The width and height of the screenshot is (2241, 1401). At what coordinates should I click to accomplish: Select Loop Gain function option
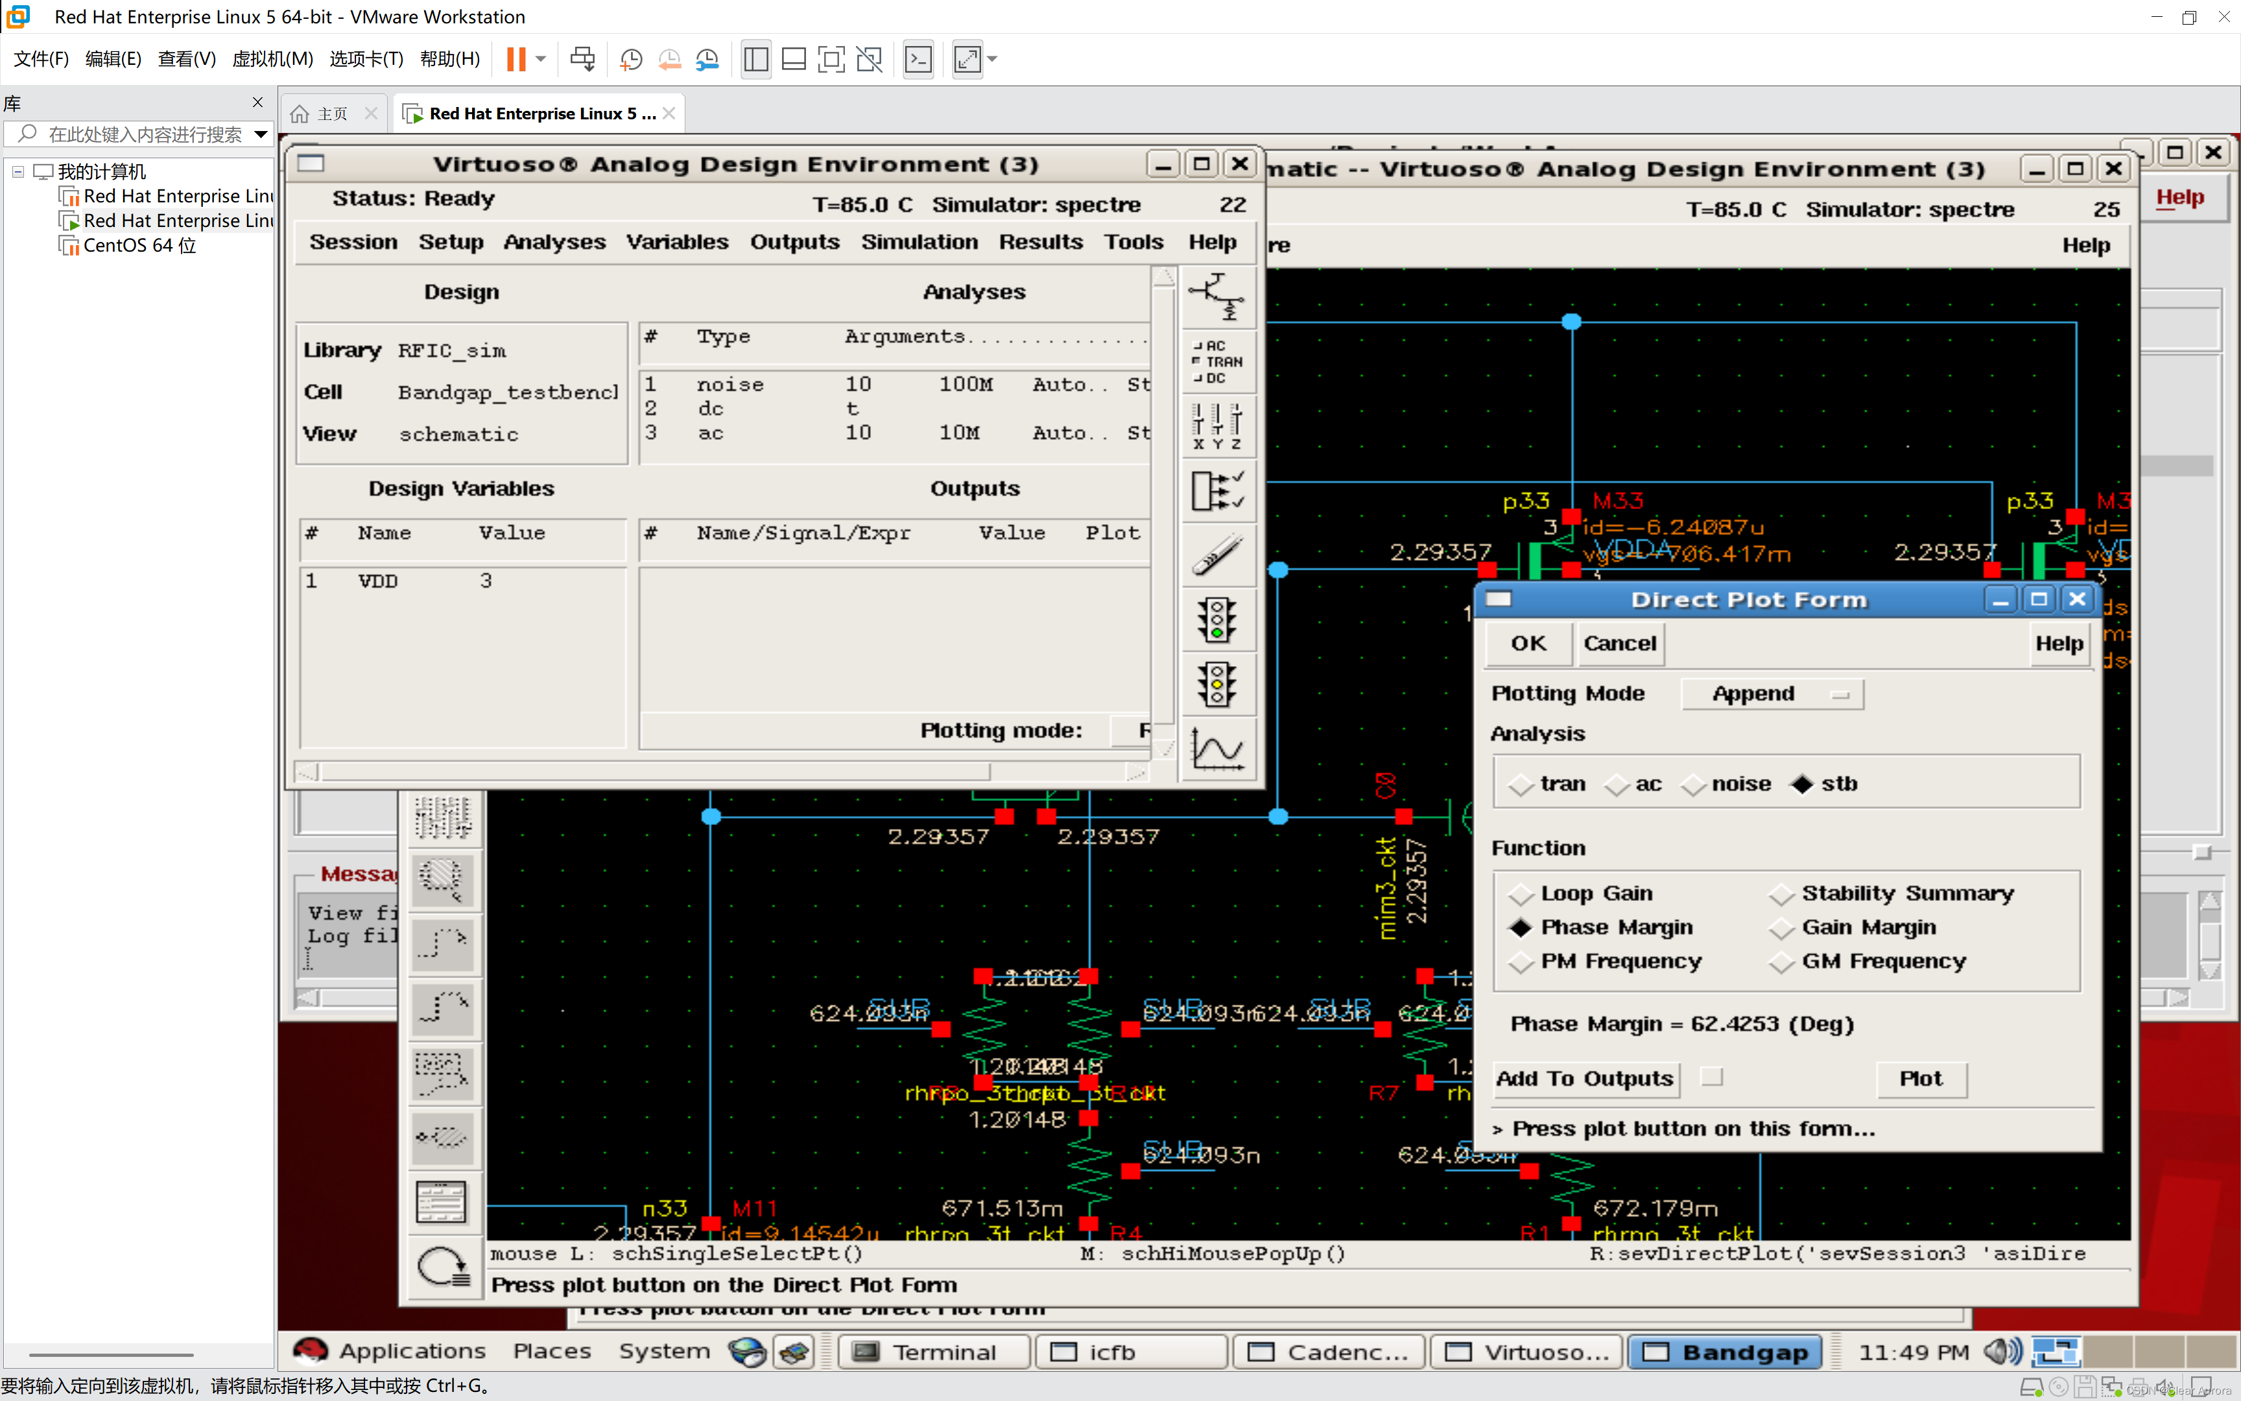pos(1521,894)
